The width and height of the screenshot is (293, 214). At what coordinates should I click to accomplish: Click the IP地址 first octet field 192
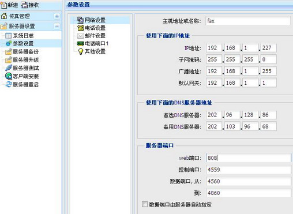coord(214,48)
